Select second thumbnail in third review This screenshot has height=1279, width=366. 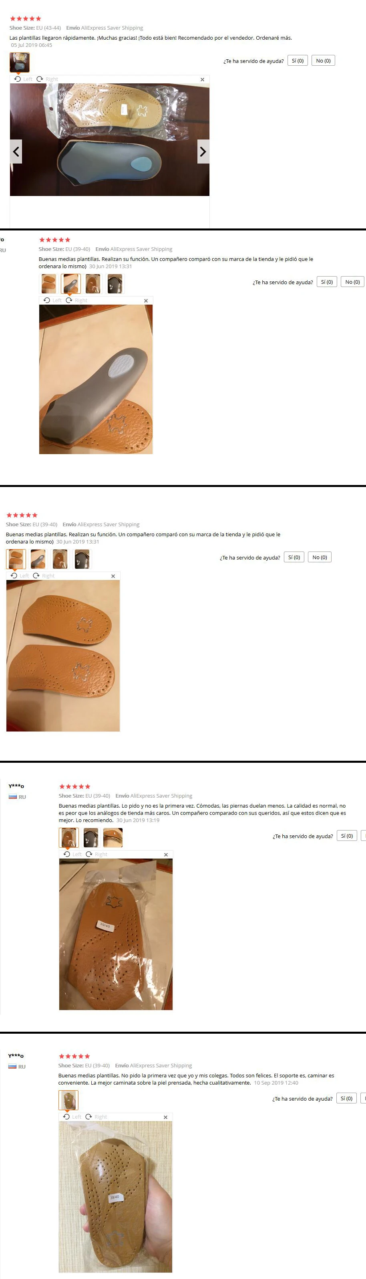pyautogui.click(x=38, y=559)
